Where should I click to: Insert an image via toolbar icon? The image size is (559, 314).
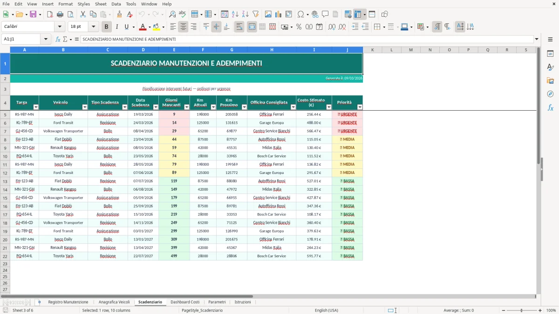[268, 14]
